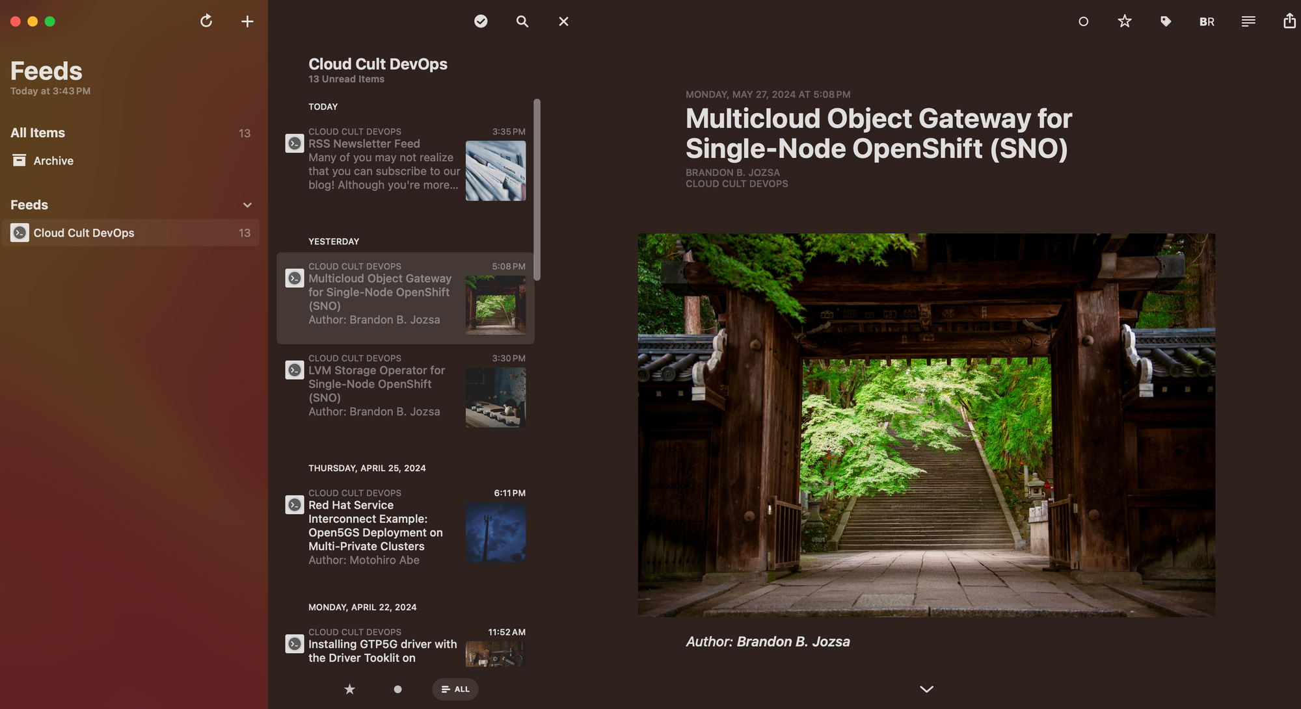Select the search icon in toolbar

(522, 22)
